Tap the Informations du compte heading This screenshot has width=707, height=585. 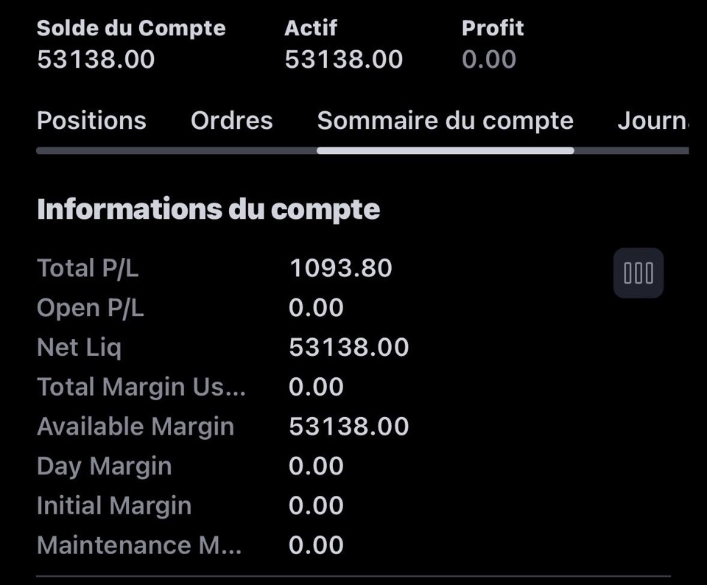(208, 209)
